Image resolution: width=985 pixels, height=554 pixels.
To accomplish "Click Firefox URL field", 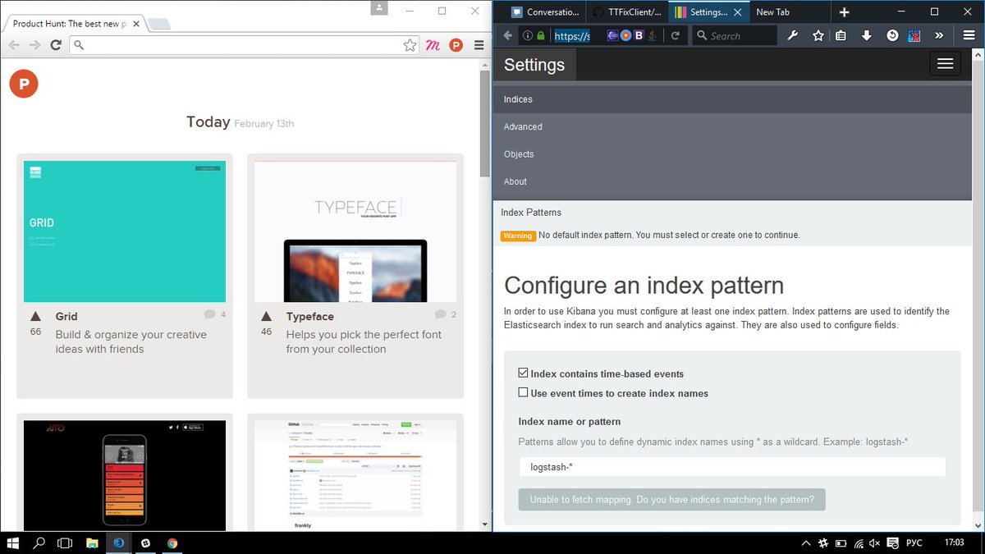I will click(x=572, y=35).
